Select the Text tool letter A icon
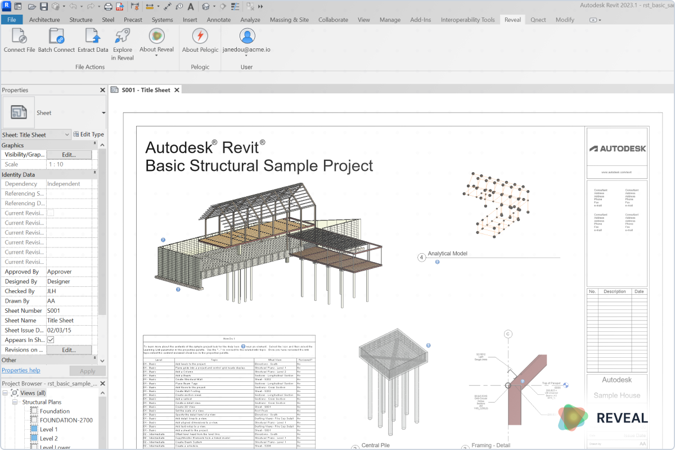This screenshot has width=675, height=450. [191, 7]
